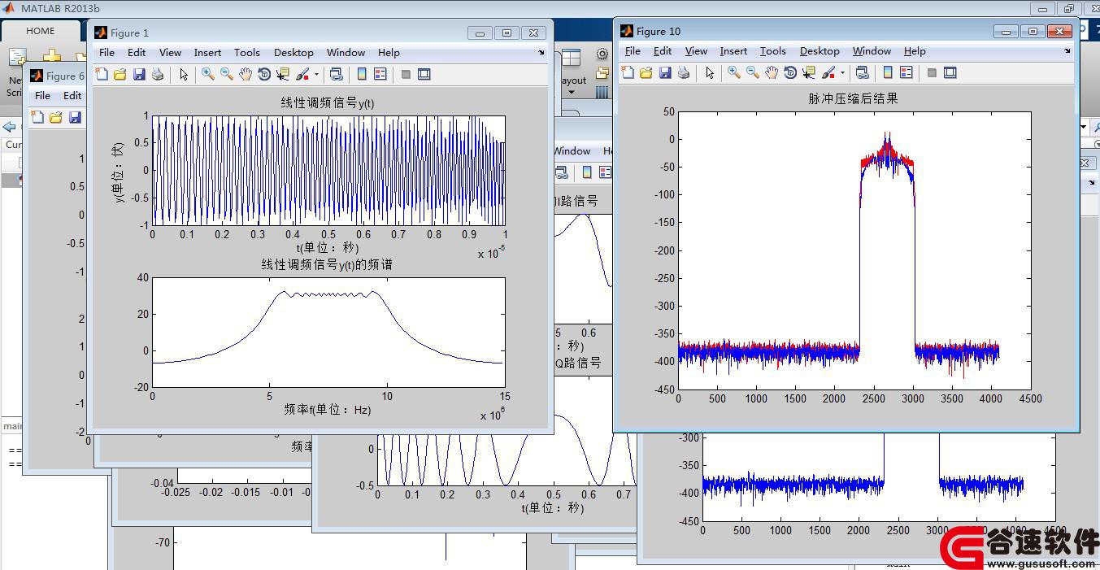Open the File menu in Figure 1
Image resolution: width=1100 pixels, height=570 pixels.
(107, 53)
